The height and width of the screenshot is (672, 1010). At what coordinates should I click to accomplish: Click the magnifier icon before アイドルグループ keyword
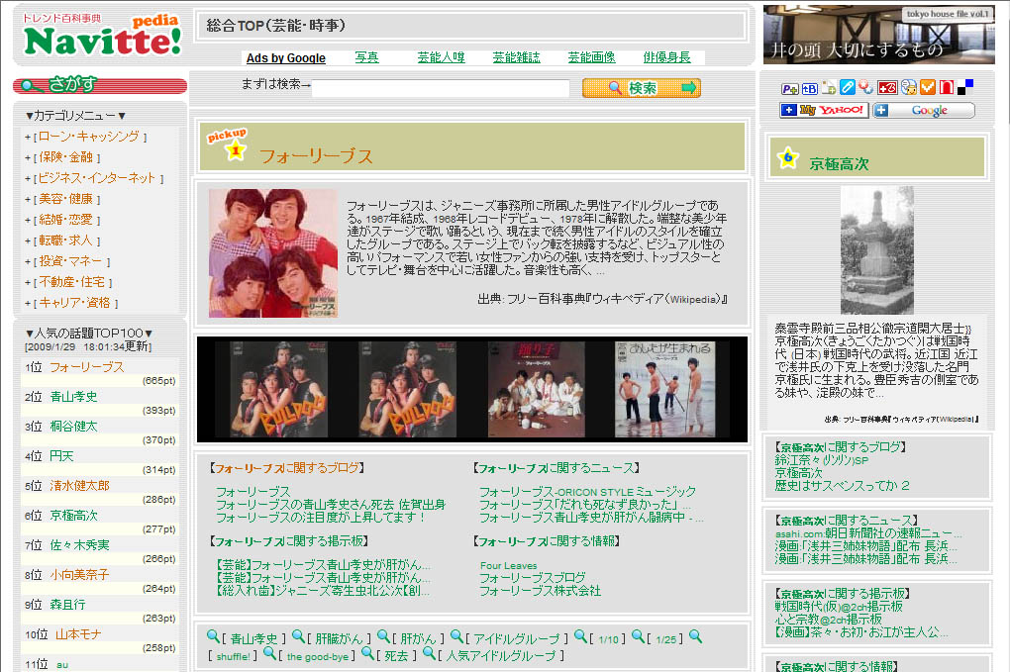tap(456, 636)
